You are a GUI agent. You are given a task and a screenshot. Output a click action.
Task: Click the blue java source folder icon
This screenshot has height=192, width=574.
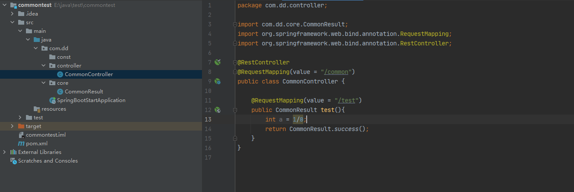tap(37, 40)
